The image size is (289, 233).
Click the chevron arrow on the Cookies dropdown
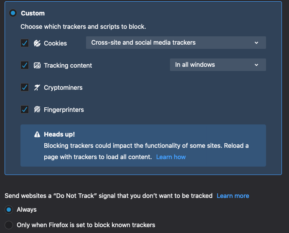coord(256,43)
